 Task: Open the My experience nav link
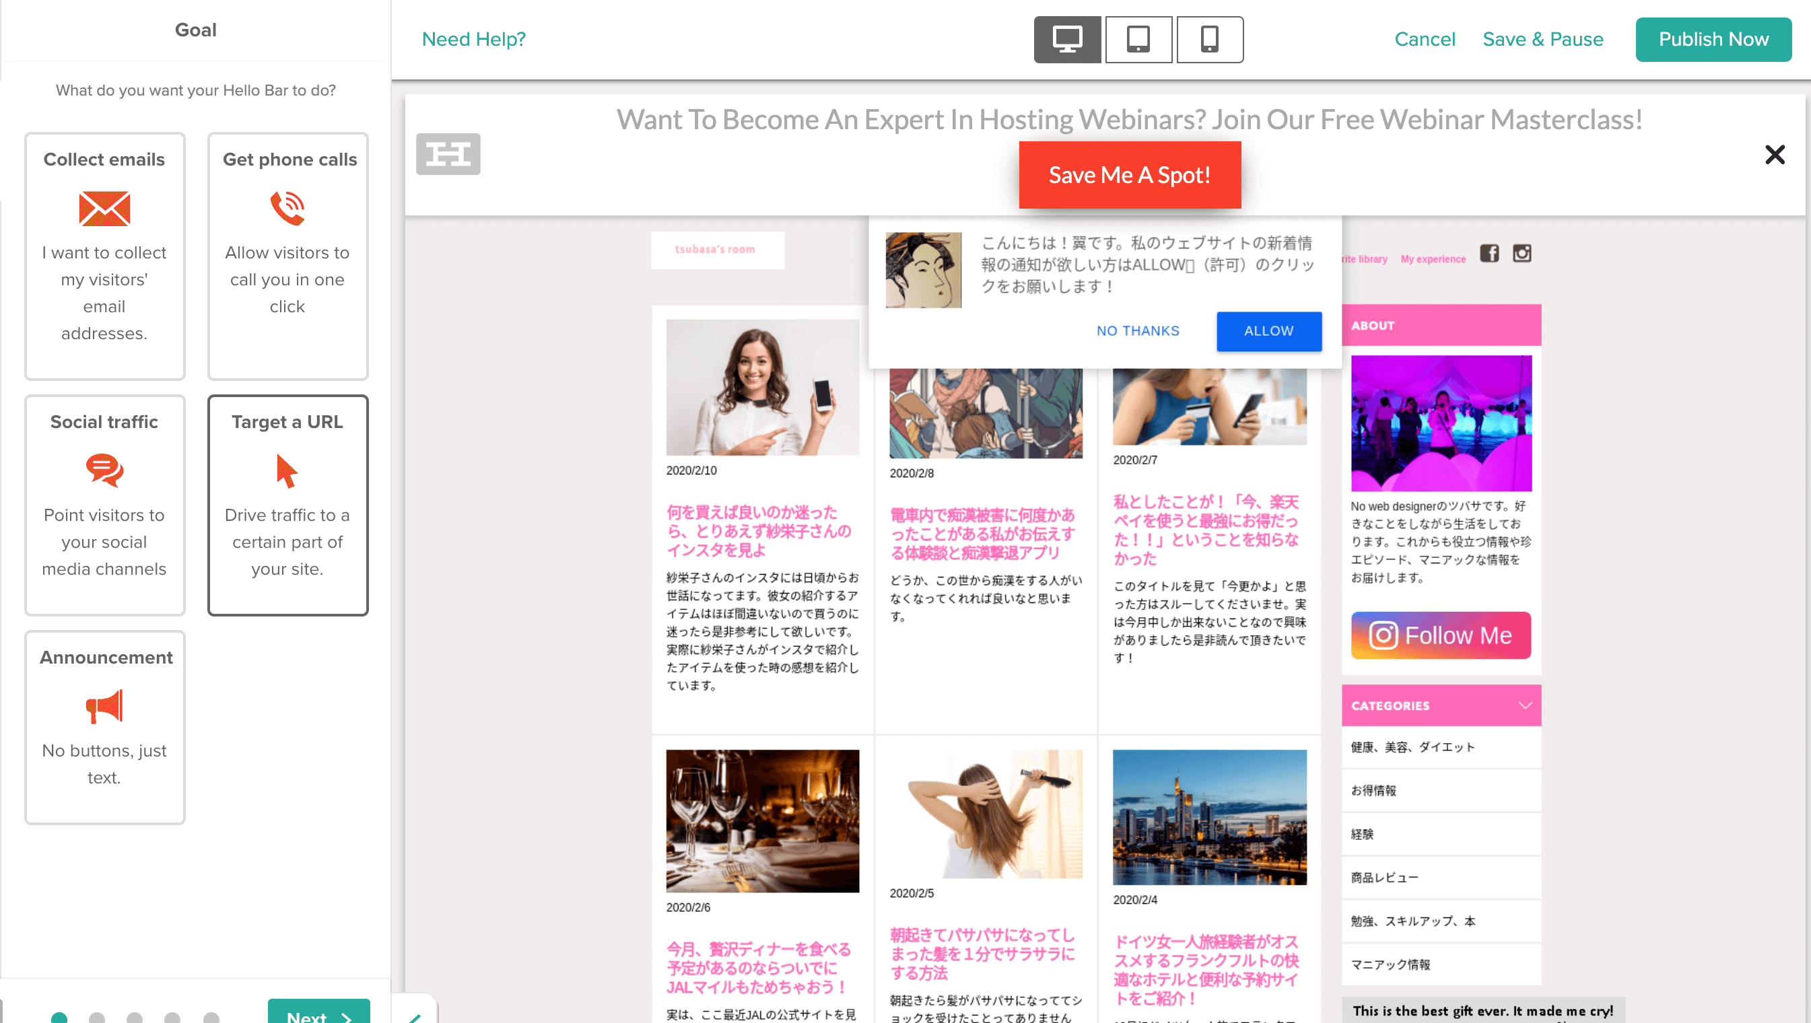1433,259
